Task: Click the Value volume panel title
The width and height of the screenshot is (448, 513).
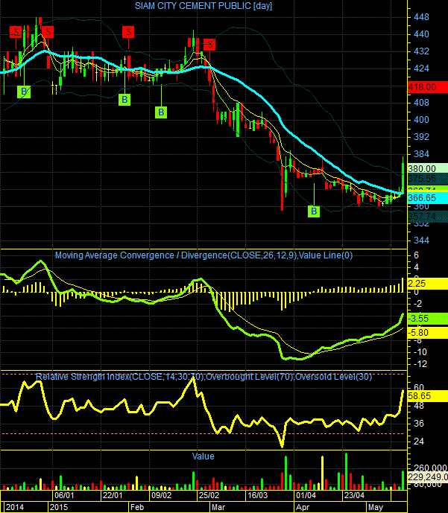Action: (x=203, y=456)
